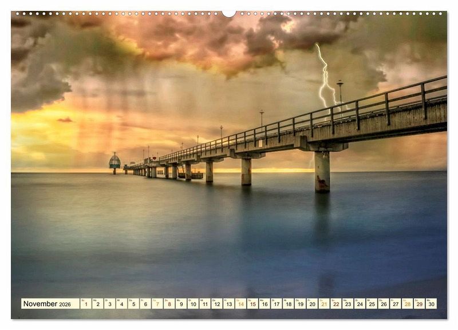
Task: Click the highlighted day 29 cell
Action: [420, 304]
